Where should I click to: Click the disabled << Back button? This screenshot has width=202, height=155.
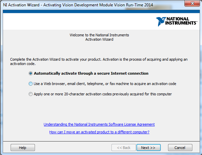pyautogui.click(x=123, y=148)
